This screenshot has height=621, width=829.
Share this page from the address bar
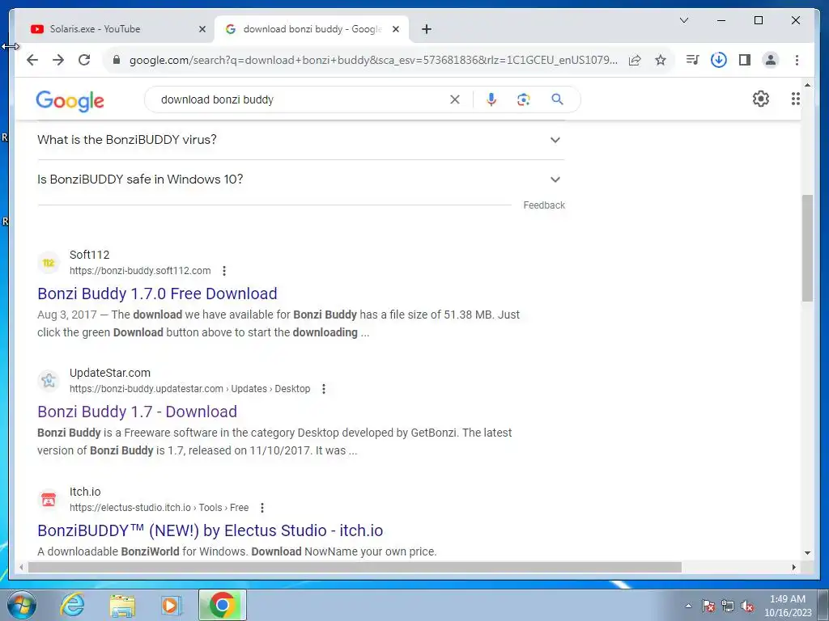click(x=635, y=60)
